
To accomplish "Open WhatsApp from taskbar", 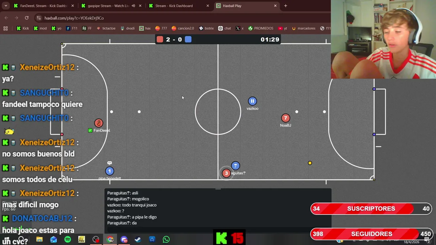I will [166, 240].
